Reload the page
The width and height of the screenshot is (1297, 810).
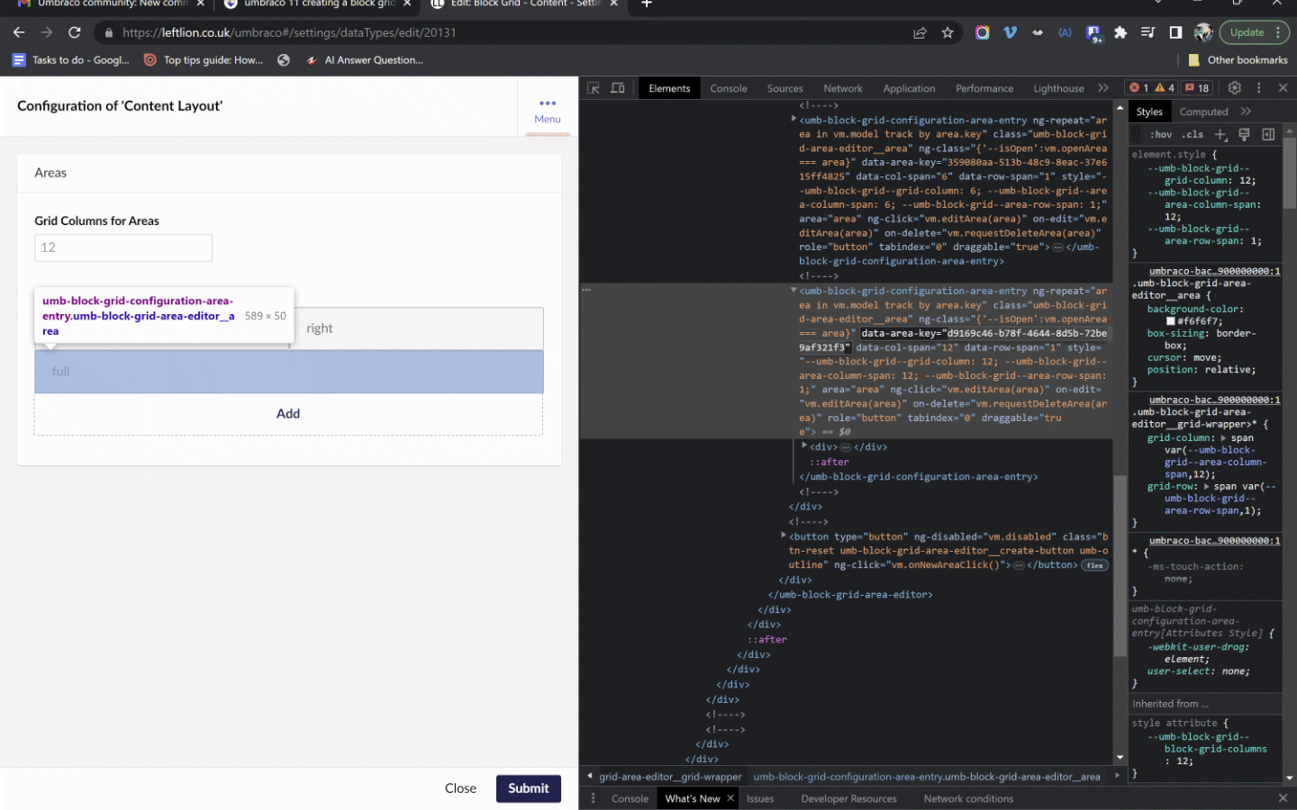pos(75,32)
